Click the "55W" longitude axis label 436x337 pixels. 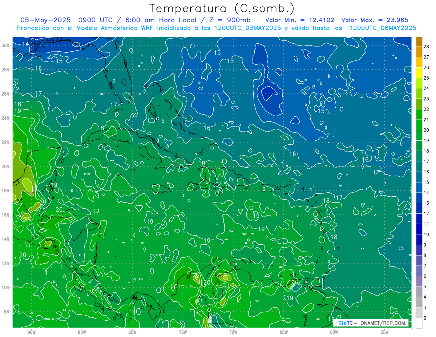tap(385, 333)
